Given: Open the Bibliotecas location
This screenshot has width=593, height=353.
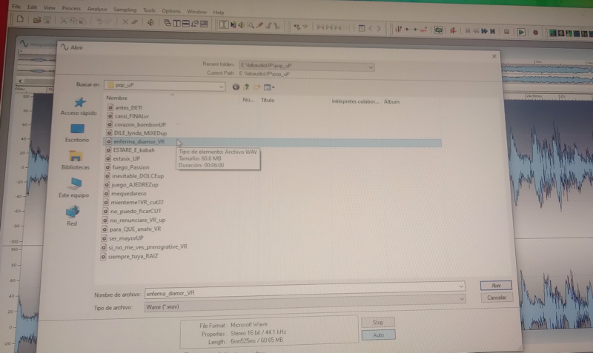Looking at the screenshot, I should point(76,160).
